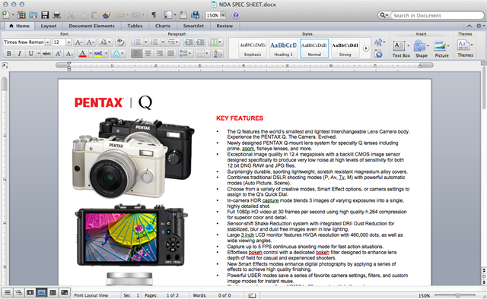Viewport: 487px width, 299px height.
Task: Adjust the zoom slider in status bar
Action: coord(457,295)
